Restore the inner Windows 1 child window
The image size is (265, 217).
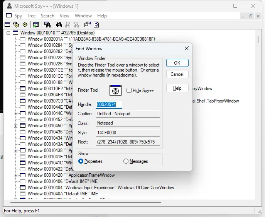tap(251, 16)
